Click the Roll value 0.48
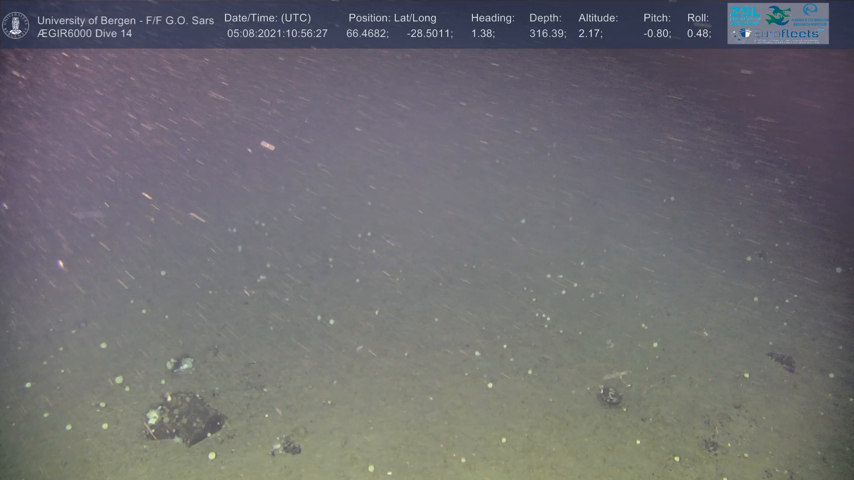 (x=699, y=34)
